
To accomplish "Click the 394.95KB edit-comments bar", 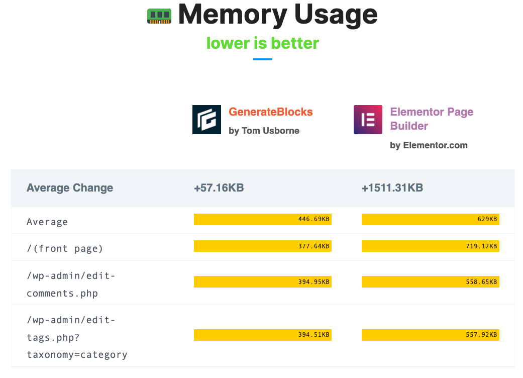I will click(262, 282).
